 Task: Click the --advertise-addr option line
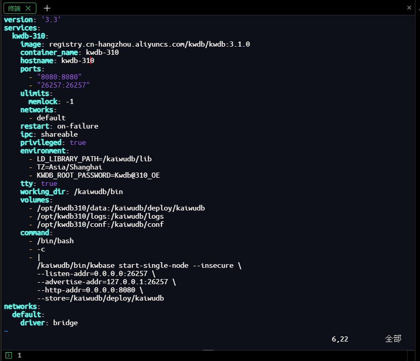107,282
